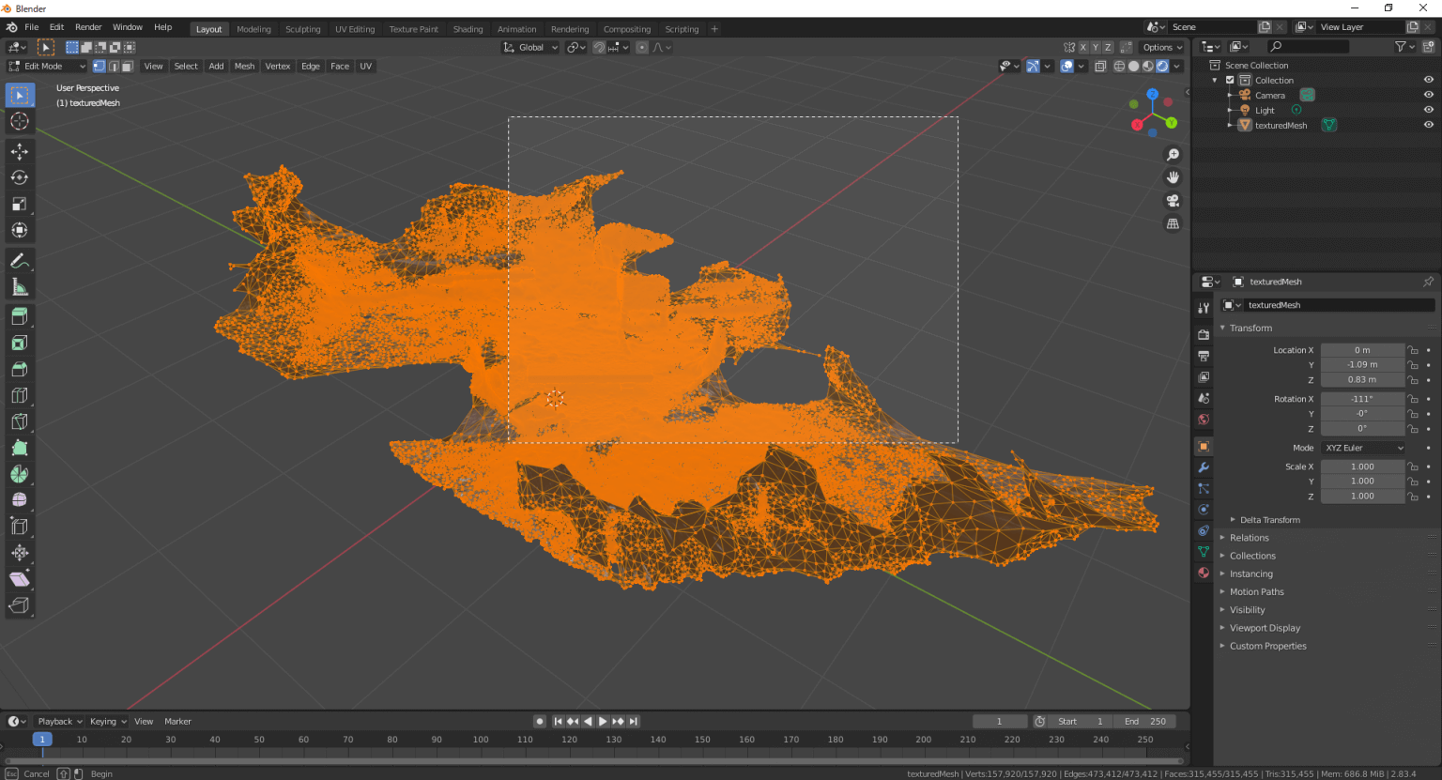
Task: Open the Modifier properties wrench tab
Action: click(1203, 466)
